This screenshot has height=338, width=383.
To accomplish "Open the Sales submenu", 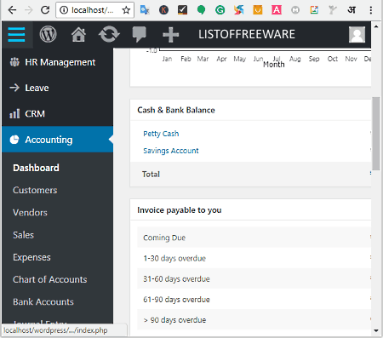I will (23, 235).
